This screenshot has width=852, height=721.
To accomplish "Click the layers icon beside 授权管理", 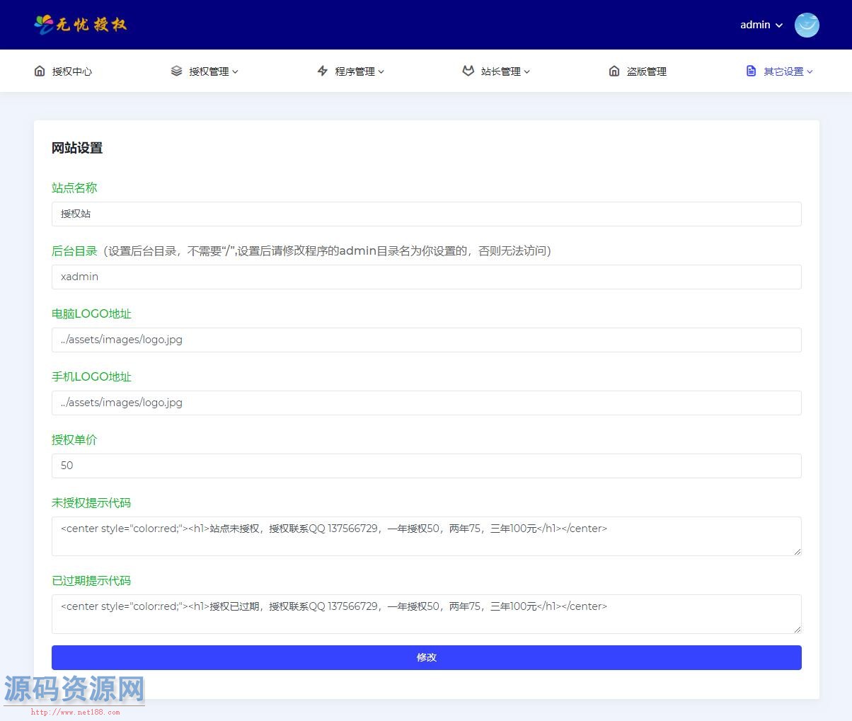I will pos(177,71).
